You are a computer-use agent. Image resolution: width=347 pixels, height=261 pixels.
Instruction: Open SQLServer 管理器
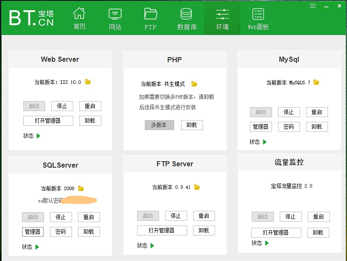tap(33, 232)
